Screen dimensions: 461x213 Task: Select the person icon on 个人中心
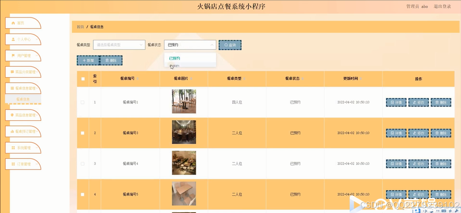pyautogui.click(x=13, y=39)
